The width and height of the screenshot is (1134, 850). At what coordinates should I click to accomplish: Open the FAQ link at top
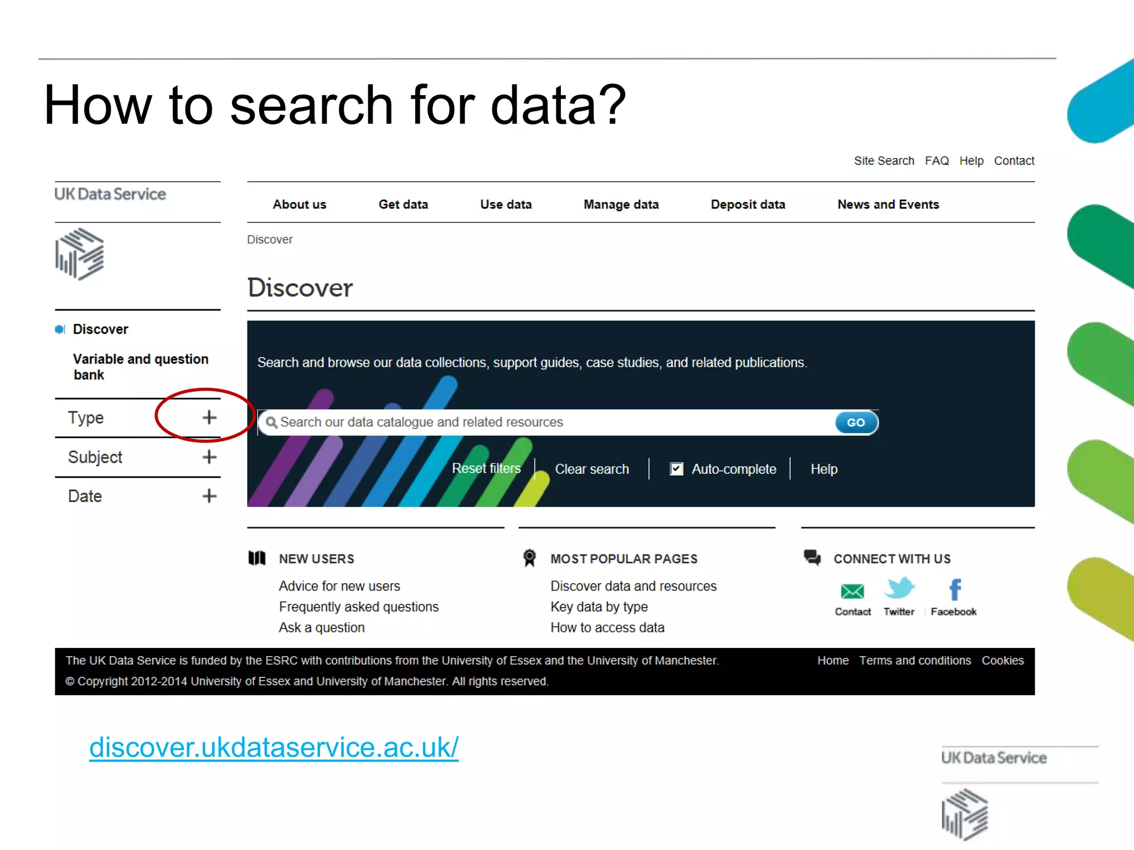[937, 161]
